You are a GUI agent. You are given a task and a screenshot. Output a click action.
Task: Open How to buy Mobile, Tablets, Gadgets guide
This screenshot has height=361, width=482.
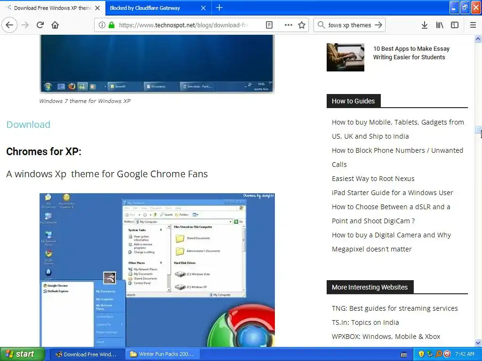point(398,129)
